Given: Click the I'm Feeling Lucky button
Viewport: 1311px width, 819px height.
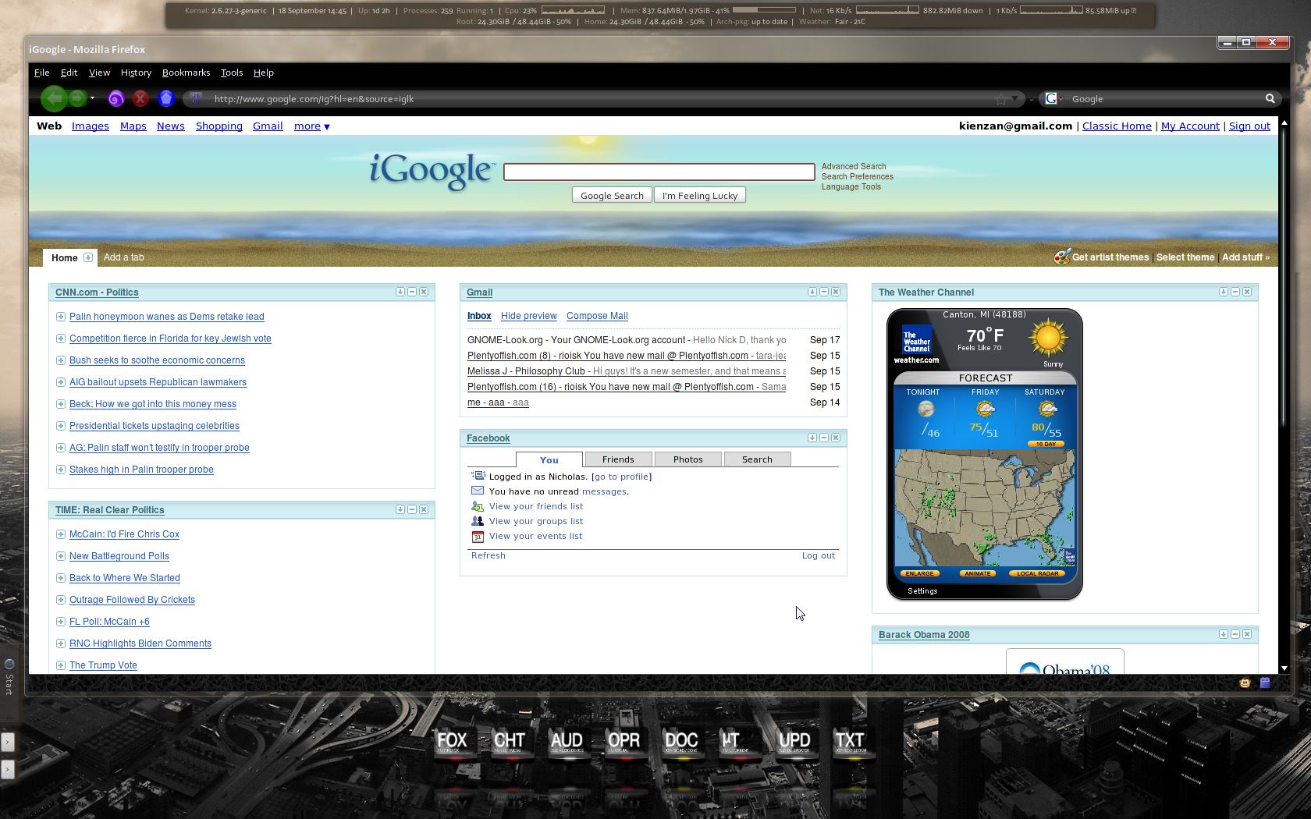Looking at the screenshot, I should pos(700,195).
